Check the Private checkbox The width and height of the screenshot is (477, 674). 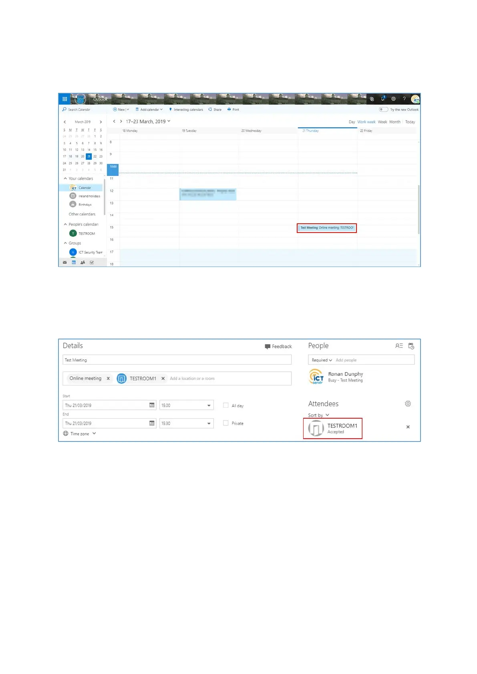[226, 423]
